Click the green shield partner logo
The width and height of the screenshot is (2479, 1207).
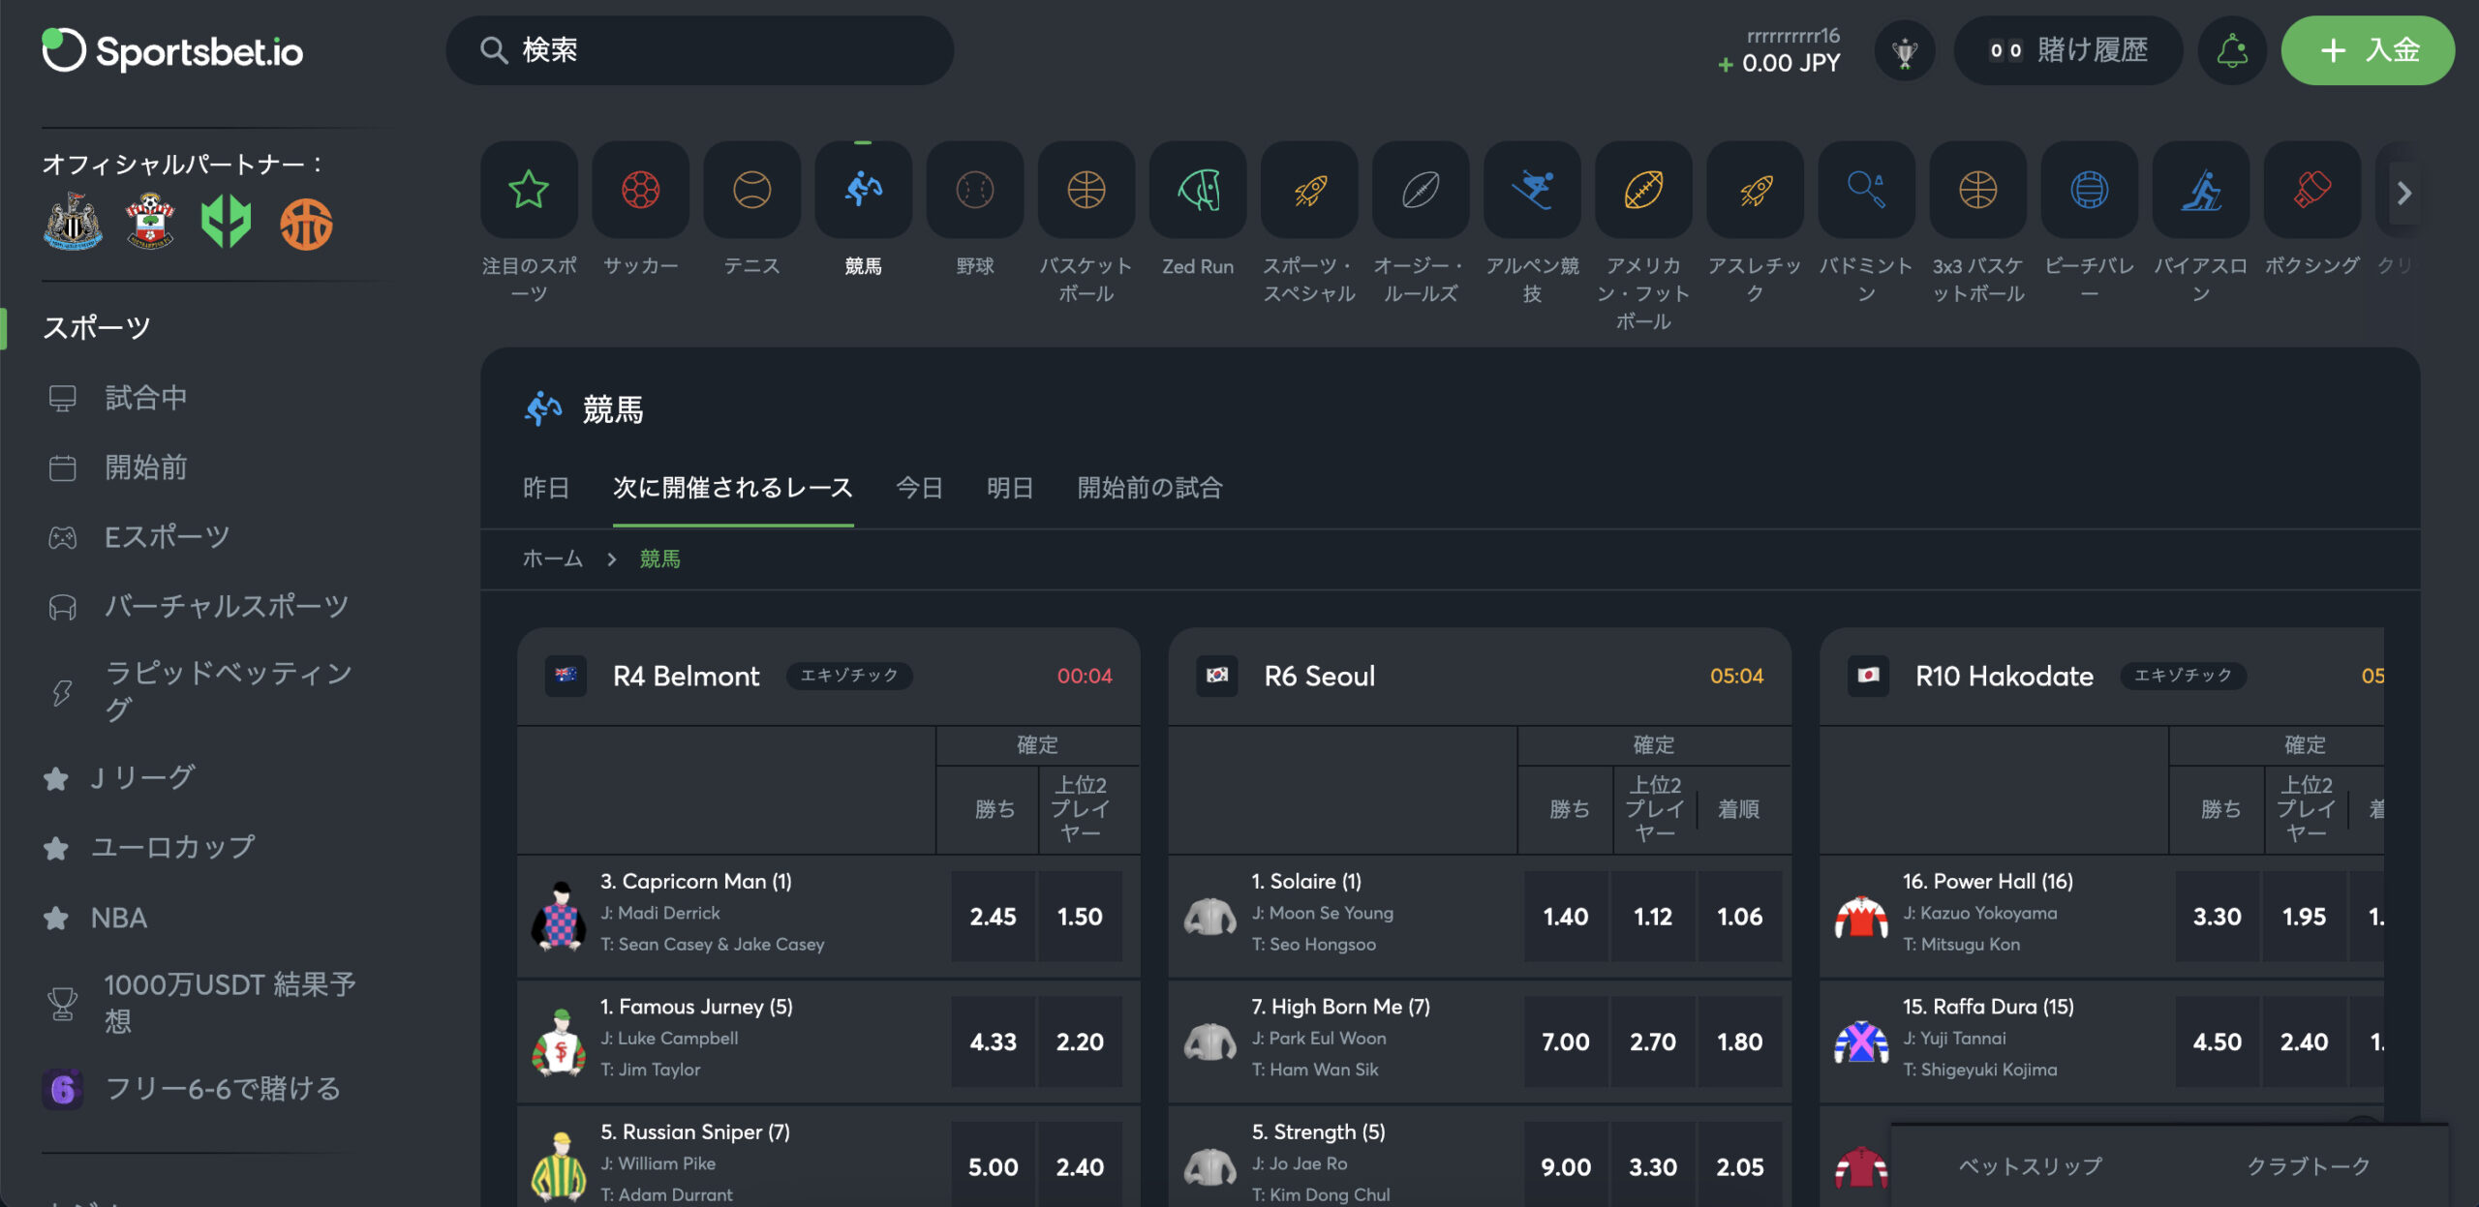(x=227, y=223)
